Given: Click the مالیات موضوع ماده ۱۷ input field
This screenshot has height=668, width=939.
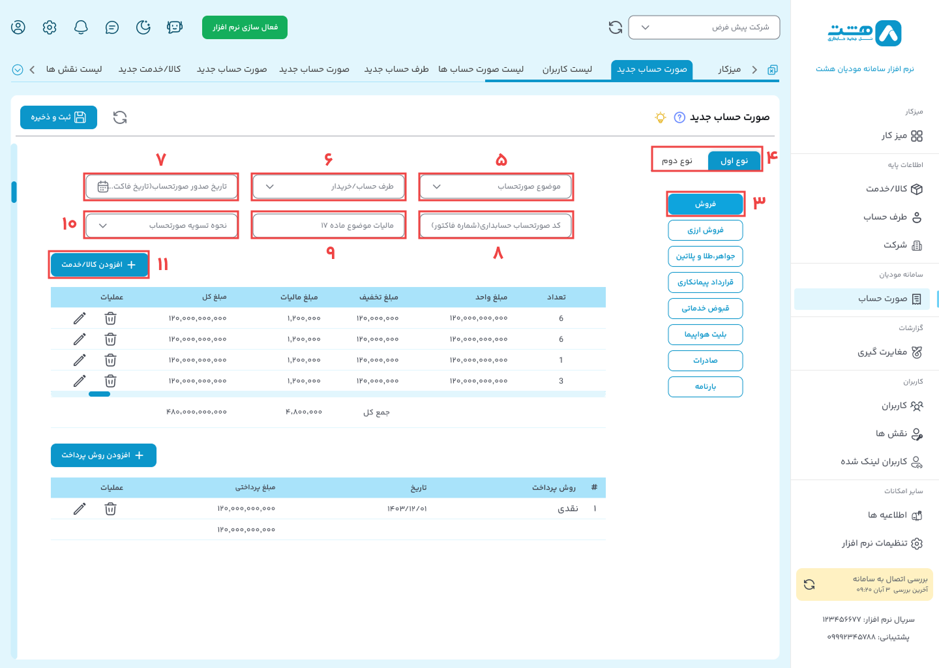Looking at the screenshot, I should [x=329, y=226].
